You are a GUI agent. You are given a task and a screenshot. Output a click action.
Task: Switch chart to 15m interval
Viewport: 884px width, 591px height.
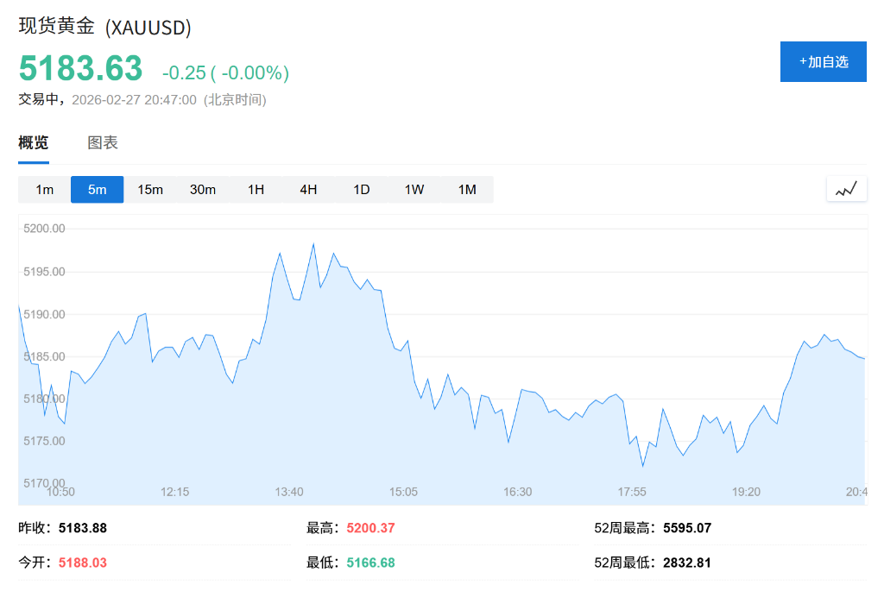150,190
